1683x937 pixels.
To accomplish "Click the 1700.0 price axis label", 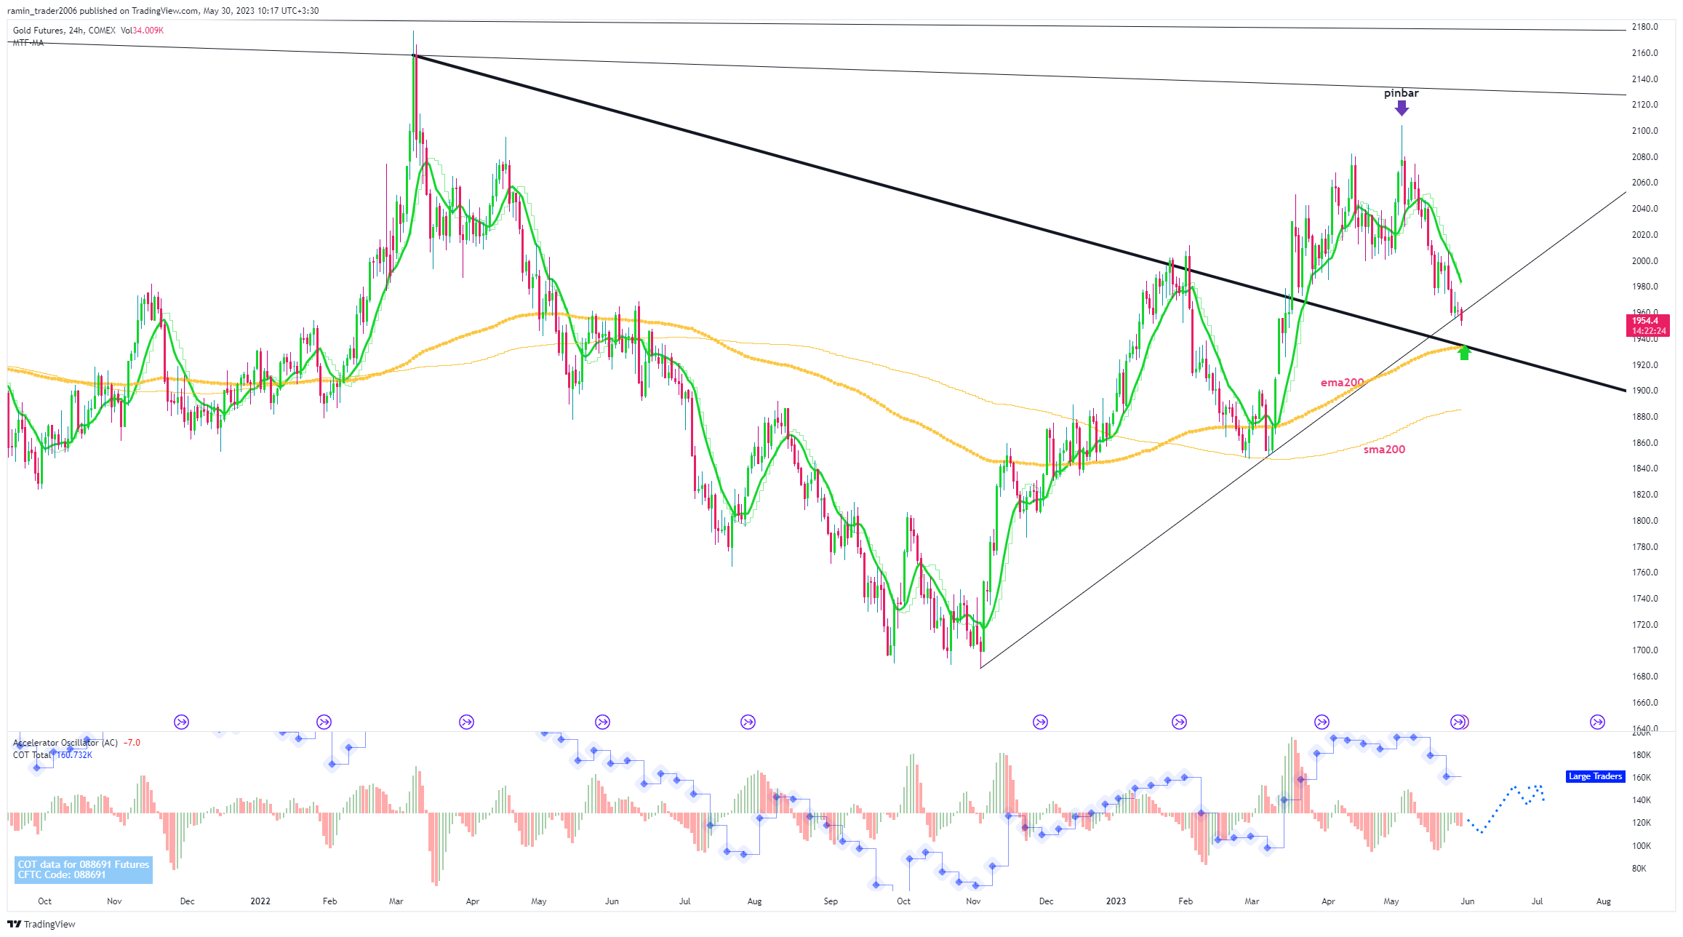I will 1645,650.
